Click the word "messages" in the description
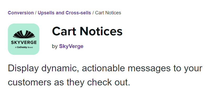Screen dimensions: 216x105 pos(149,68)
